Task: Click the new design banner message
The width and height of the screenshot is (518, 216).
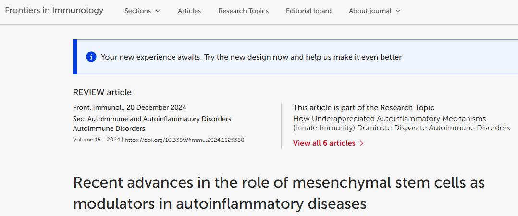Action: click(251, 57)
